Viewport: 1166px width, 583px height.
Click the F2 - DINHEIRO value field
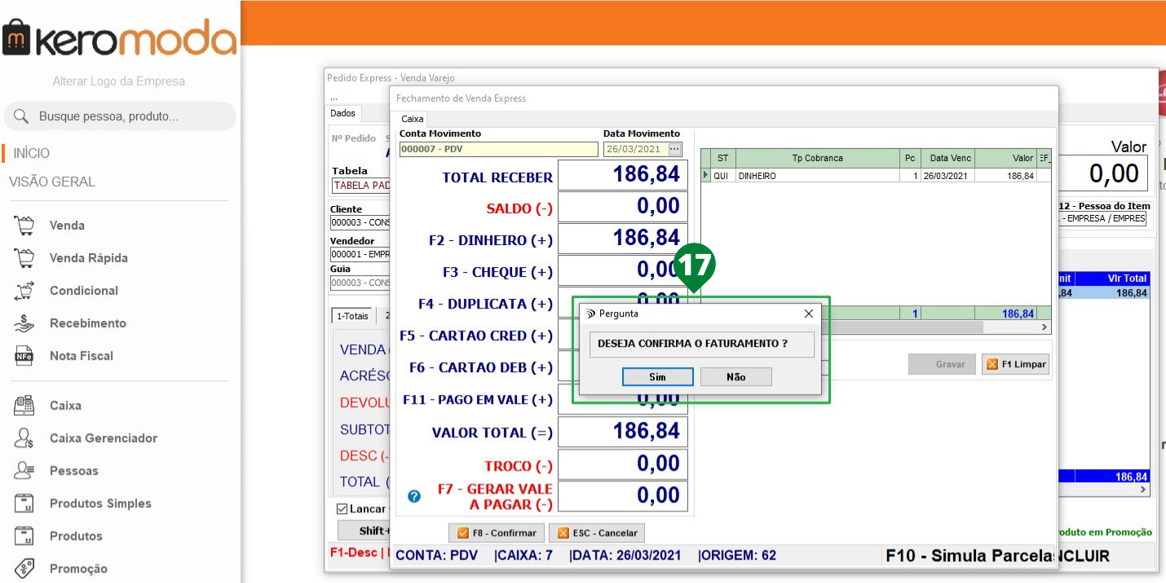pyautogui.click(x=623, y=238)
